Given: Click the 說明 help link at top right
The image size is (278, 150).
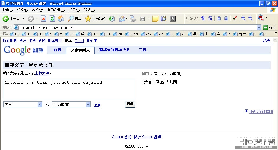Looking at the screenshot, I should [x=267, y=40].
